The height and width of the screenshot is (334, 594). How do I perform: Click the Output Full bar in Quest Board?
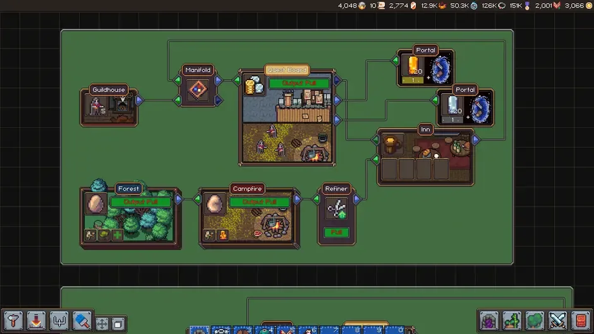pos(300,83)
